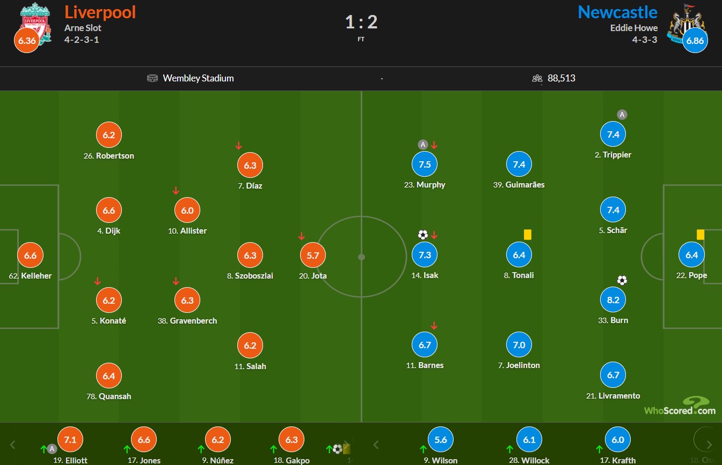Click the goal ball icon above Burn
The width and height of the screenshot is (722, 465).
click(x=622, y=280)
